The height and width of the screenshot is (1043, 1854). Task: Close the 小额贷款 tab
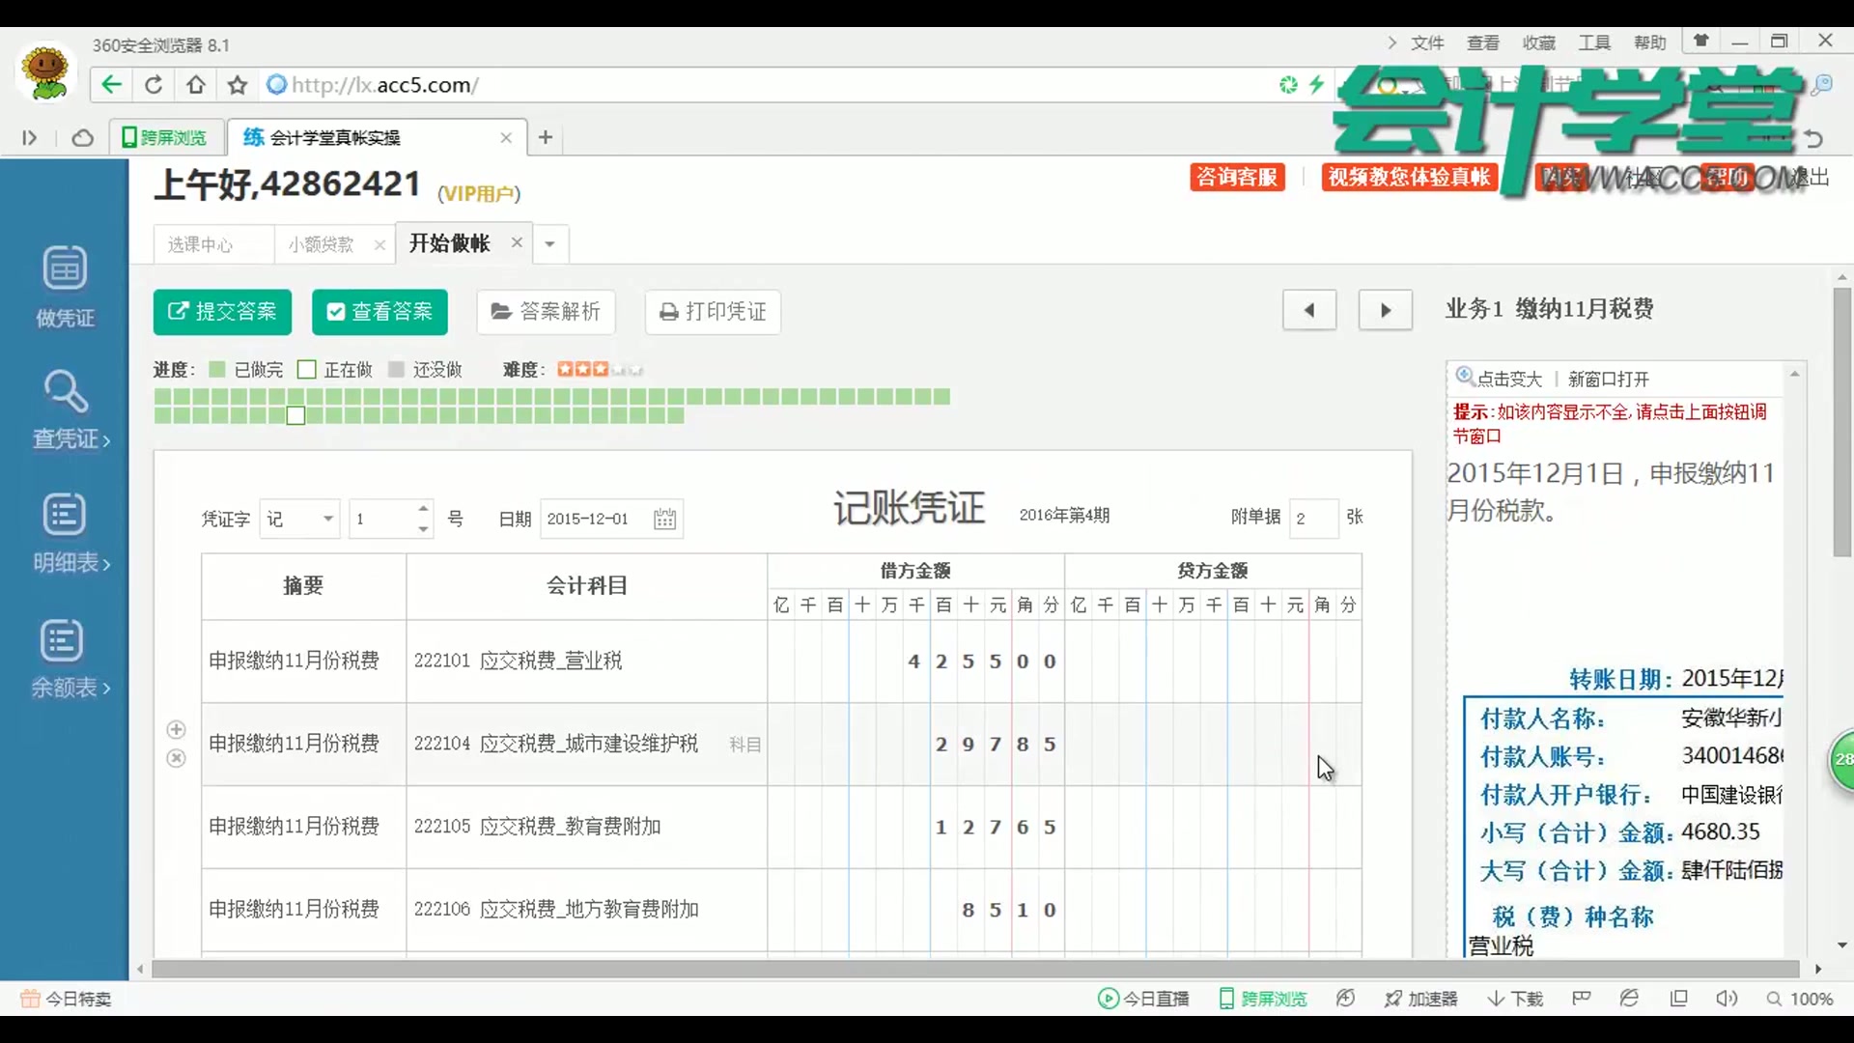(x=380, y=244)
